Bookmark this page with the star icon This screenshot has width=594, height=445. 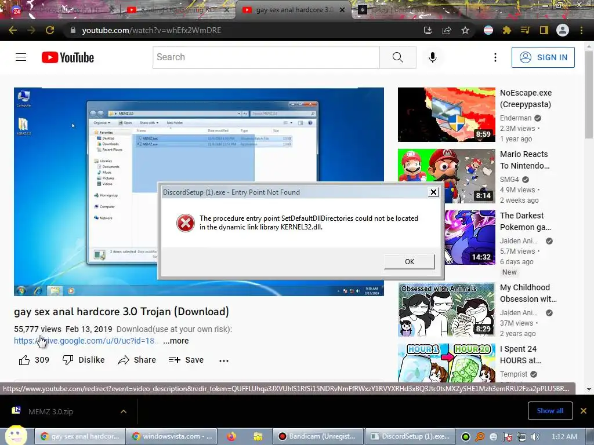click(465, 30)
